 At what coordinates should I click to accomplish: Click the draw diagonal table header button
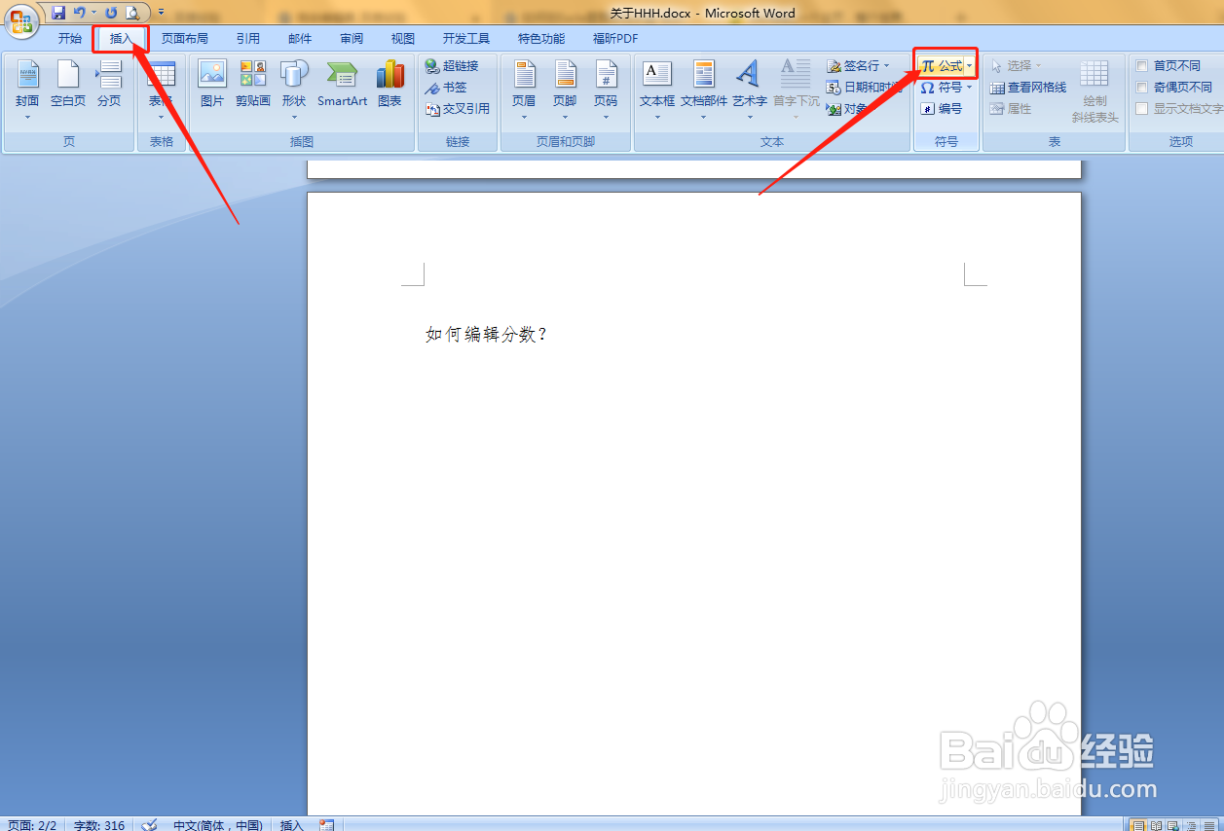1095,90
